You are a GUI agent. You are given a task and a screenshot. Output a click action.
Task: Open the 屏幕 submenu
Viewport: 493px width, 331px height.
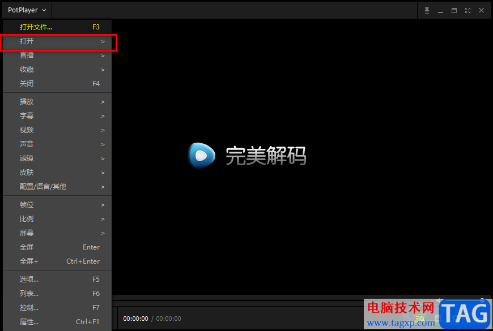tap(57, 233)
